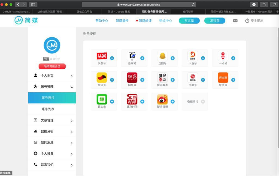Add a 北京时间 account with plus button
Screen dimensions: 279x176
point(142,101)
